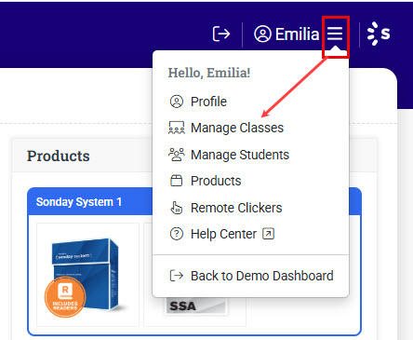Click the Sonday logo icon in header
413x340 pixels.
379,34
